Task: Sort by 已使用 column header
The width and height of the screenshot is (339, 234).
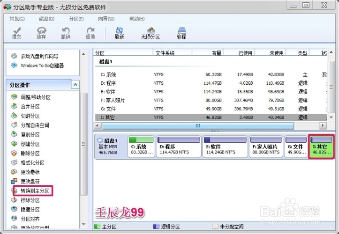Action: pyautogui.click(x=239, y=53)
